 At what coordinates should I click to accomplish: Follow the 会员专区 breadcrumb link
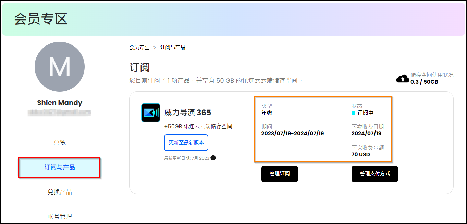tap(139, 48)
